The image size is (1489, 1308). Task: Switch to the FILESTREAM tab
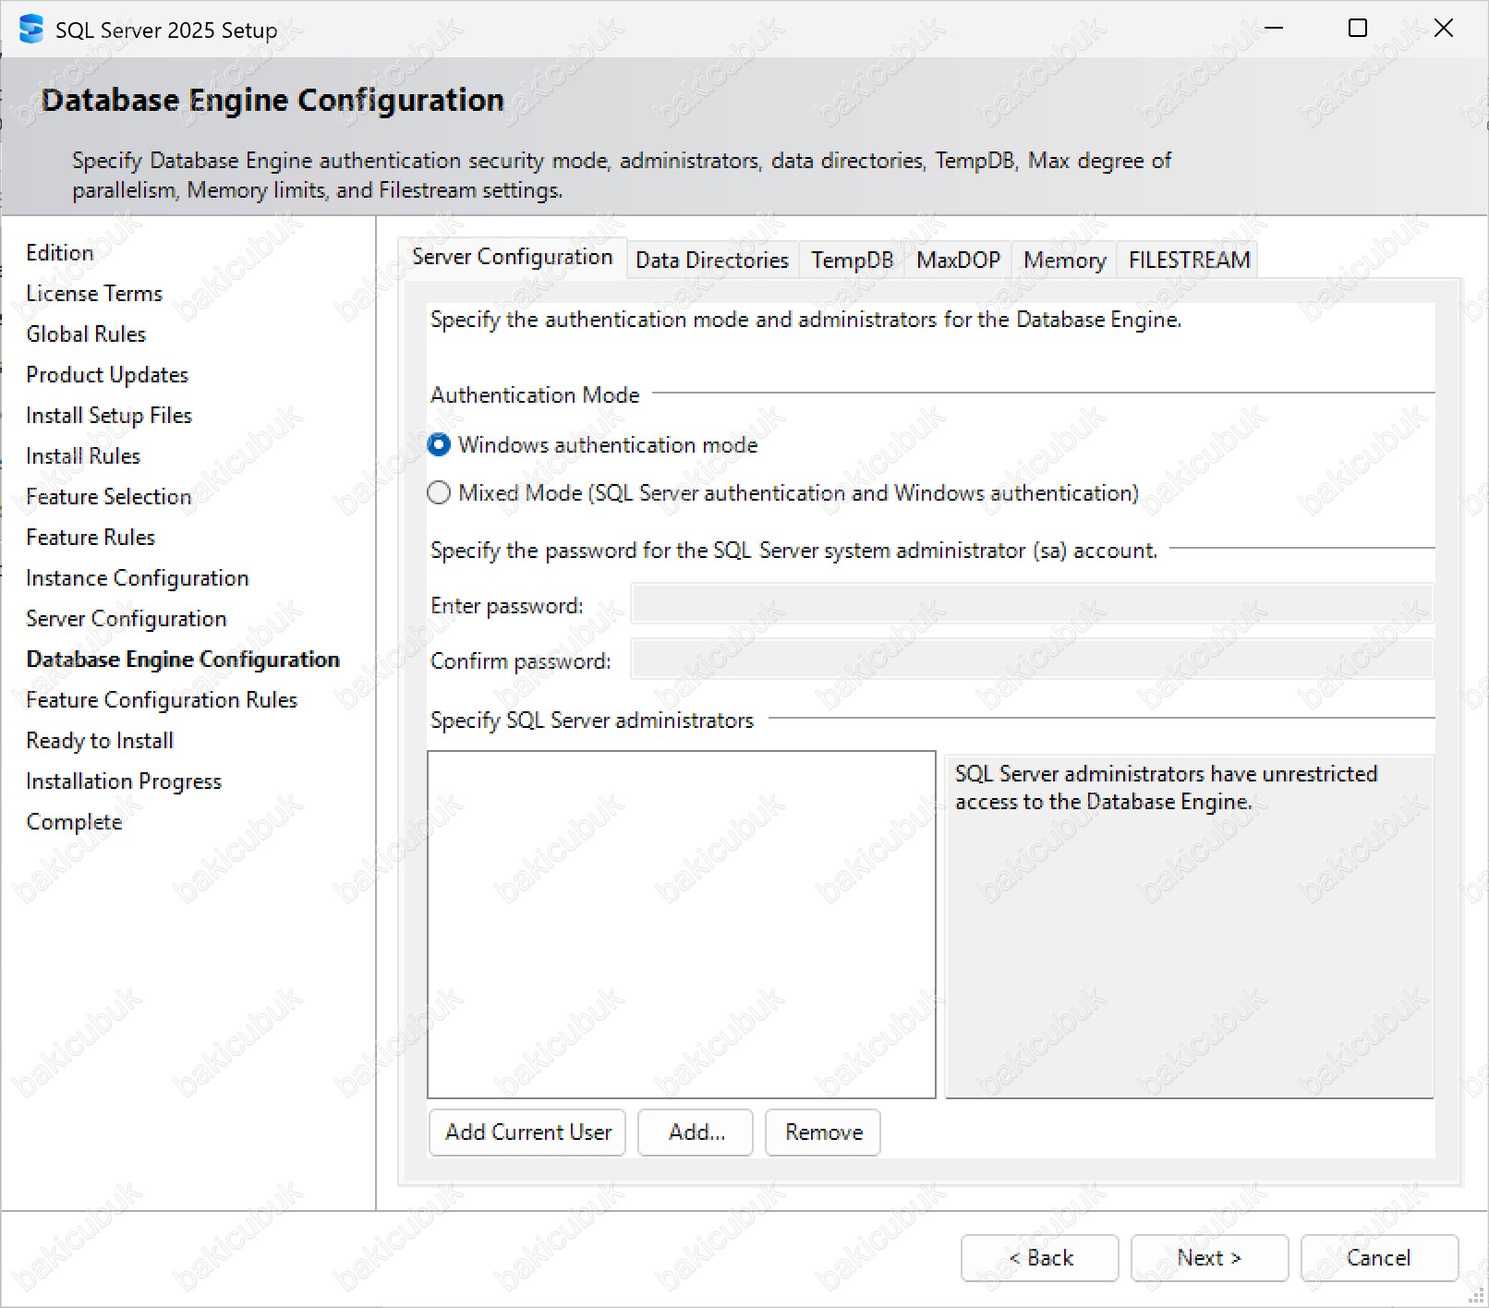(x=1189, y=260)
